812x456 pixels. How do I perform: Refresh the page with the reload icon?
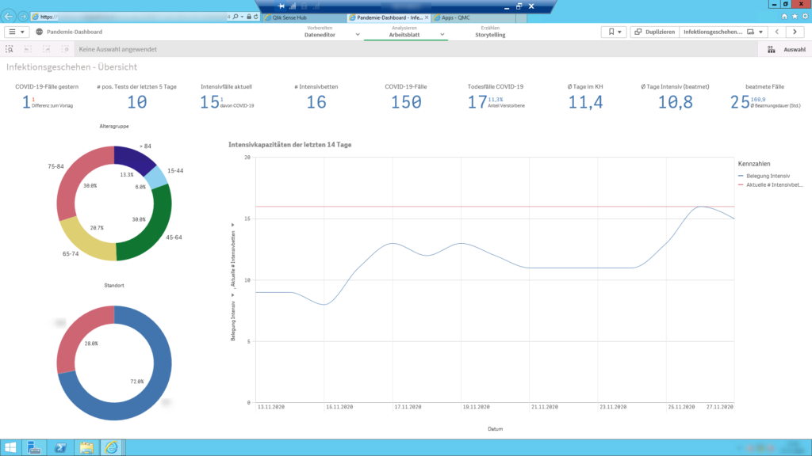click(x=256, y=17)
